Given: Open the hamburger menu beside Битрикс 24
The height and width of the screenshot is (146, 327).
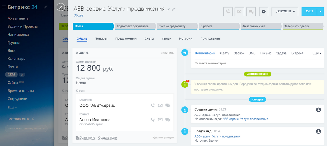Looking at the screenshot, I should point(4,7).
